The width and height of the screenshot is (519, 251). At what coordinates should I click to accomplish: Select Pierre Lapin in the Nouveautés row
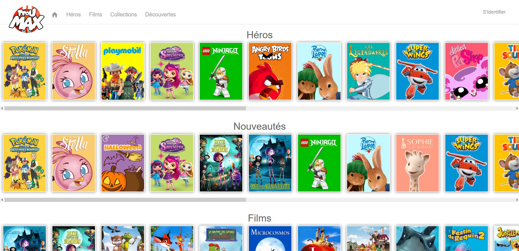pyautogui.click(x=368, y=163)
